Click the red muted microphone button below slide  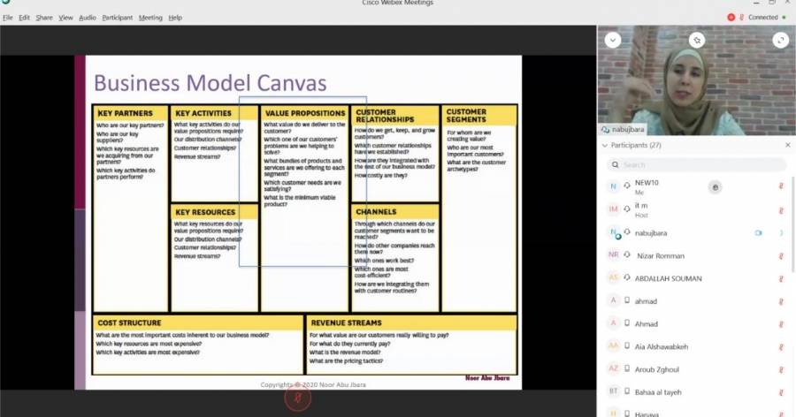pyautogui.click(x=298, y=398)
